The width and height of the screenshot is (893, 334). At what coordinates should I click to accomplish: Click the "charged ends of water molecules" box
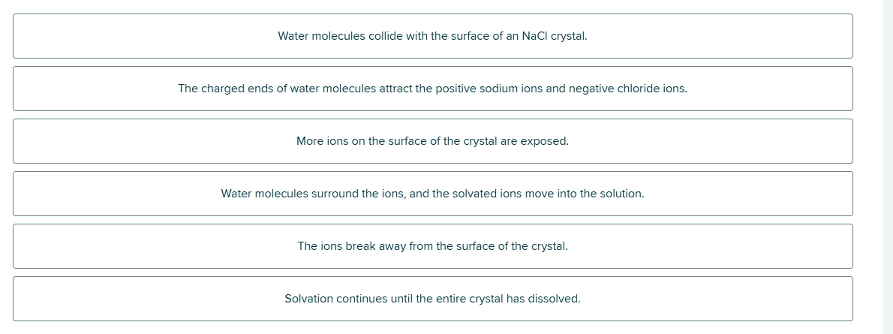(x=433, y=89)
